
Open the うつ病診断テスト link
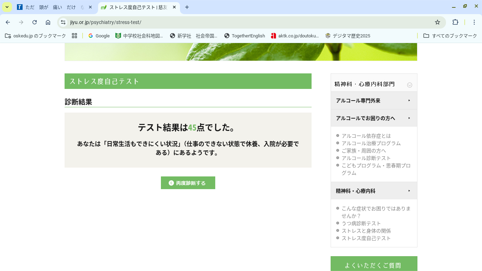click(x=361, y=223)
